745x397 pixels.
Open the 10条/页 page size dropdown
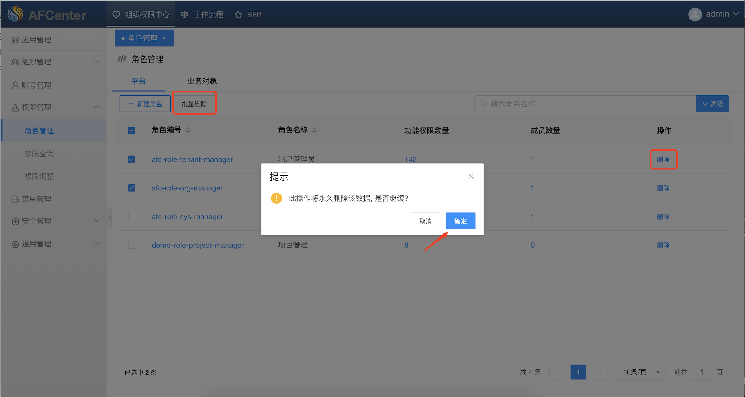pos(639,372)
